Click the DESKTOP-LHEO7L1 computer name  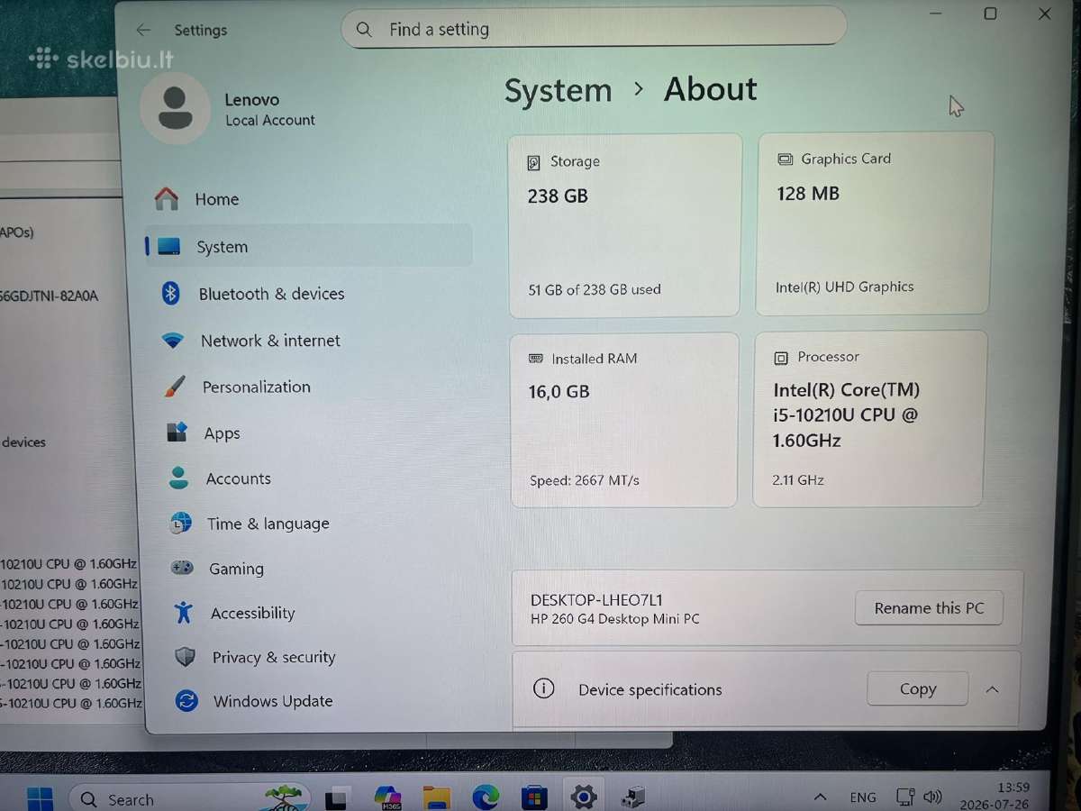(x=596, y=600)
